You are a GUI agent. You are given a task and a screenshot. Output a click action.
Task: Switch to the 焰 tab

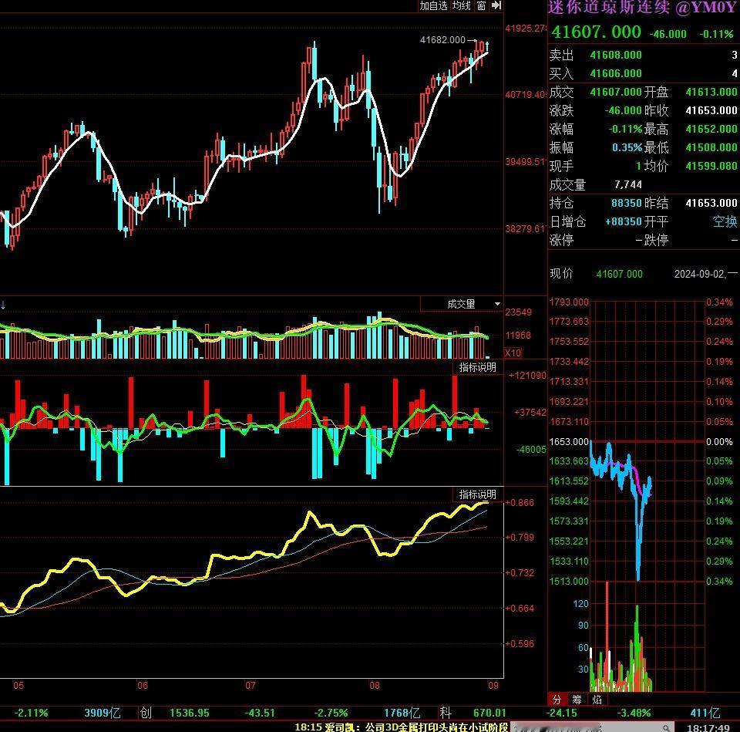pyautogui.click(x=597, y=700)
